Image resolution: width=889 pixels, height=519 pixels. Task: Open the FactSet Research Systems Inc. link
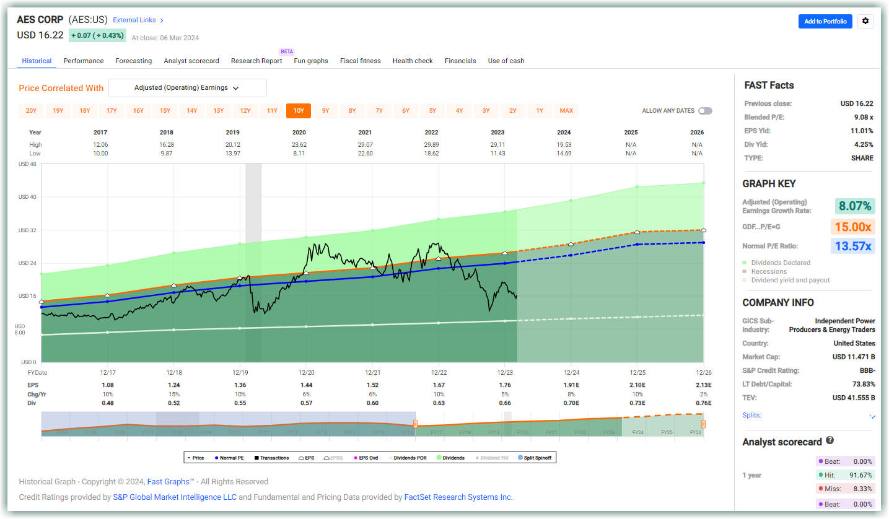[458, 497]
